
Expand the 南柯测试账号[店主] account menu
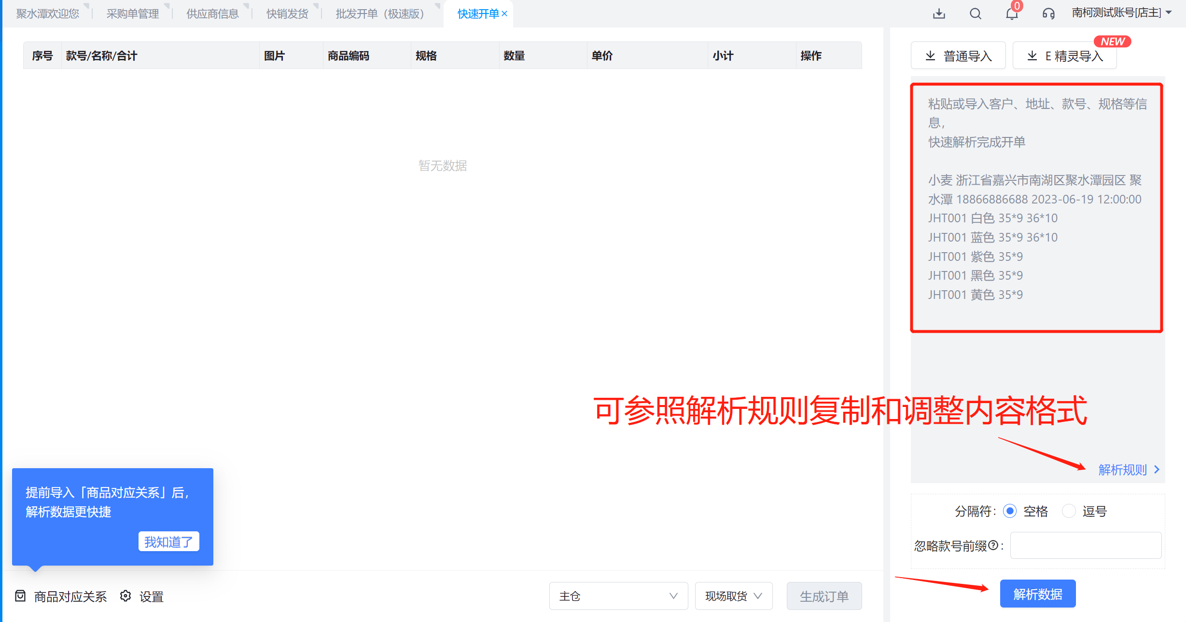(x=1122, y=13)
